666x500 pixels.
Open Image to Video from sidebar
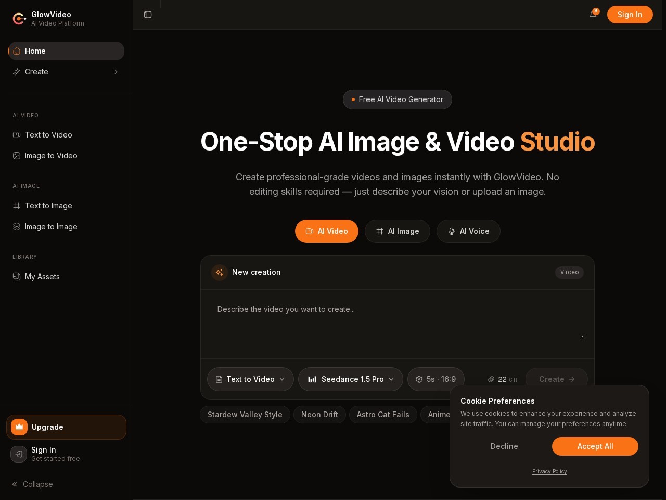tap(67, 156)
